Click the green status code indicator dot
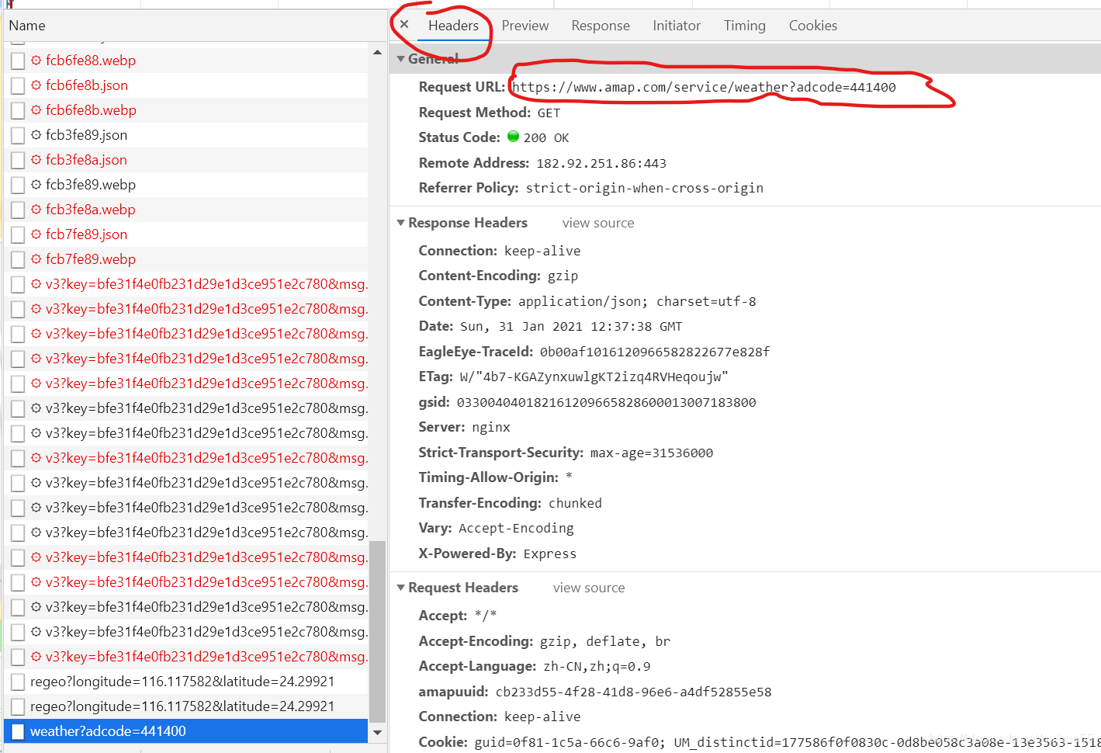Screen dimensions: 1101x753 point(513,137)
